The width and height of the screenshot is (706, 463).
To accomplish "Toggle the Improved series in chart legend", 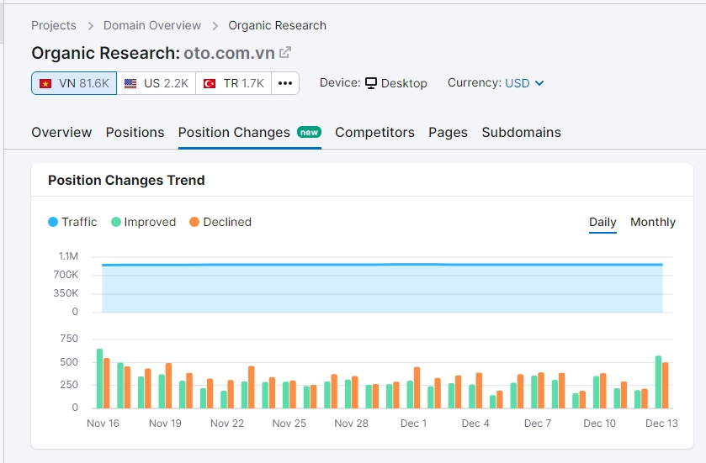I will pyautogui.click(x=143, y=222).
